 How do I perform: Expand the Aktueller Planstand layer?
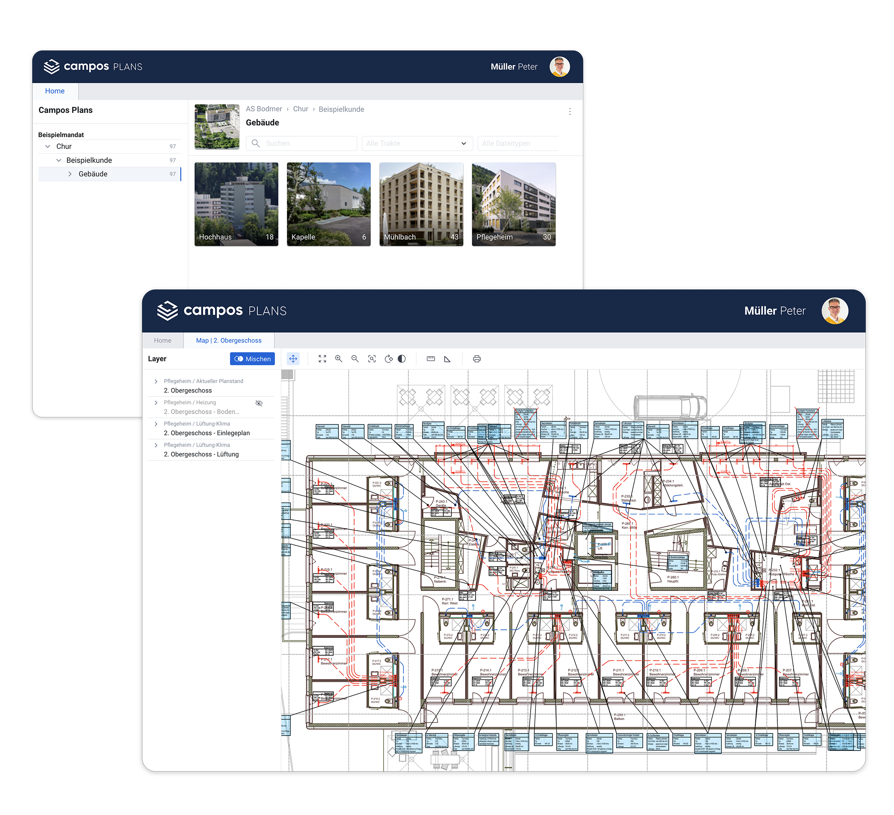tap(156, 381)
